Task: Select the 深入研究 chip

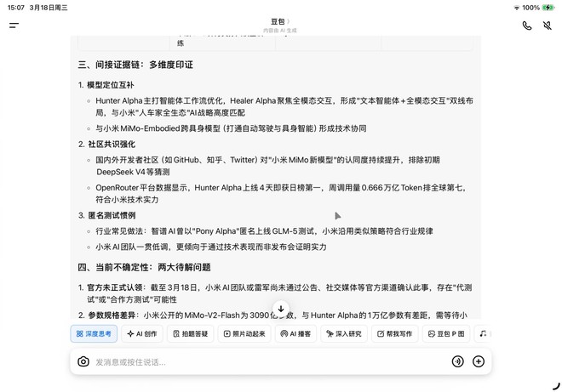Action: coord(344,333)
